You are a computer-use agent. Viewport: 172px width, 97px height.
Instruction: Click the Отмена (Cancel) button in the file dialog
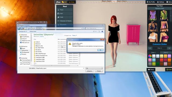(99, 71)
